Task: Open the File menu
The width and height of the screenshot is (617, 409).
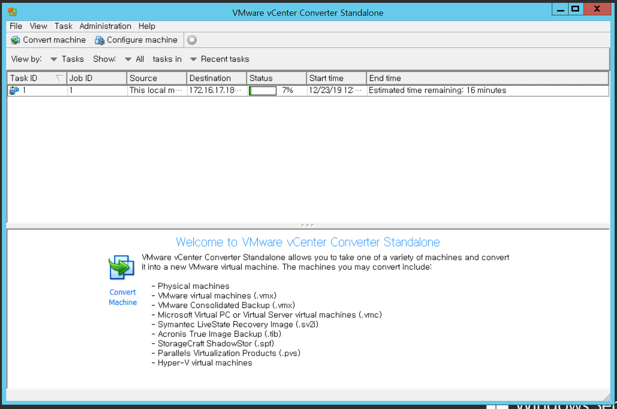Action: (16, 26)
